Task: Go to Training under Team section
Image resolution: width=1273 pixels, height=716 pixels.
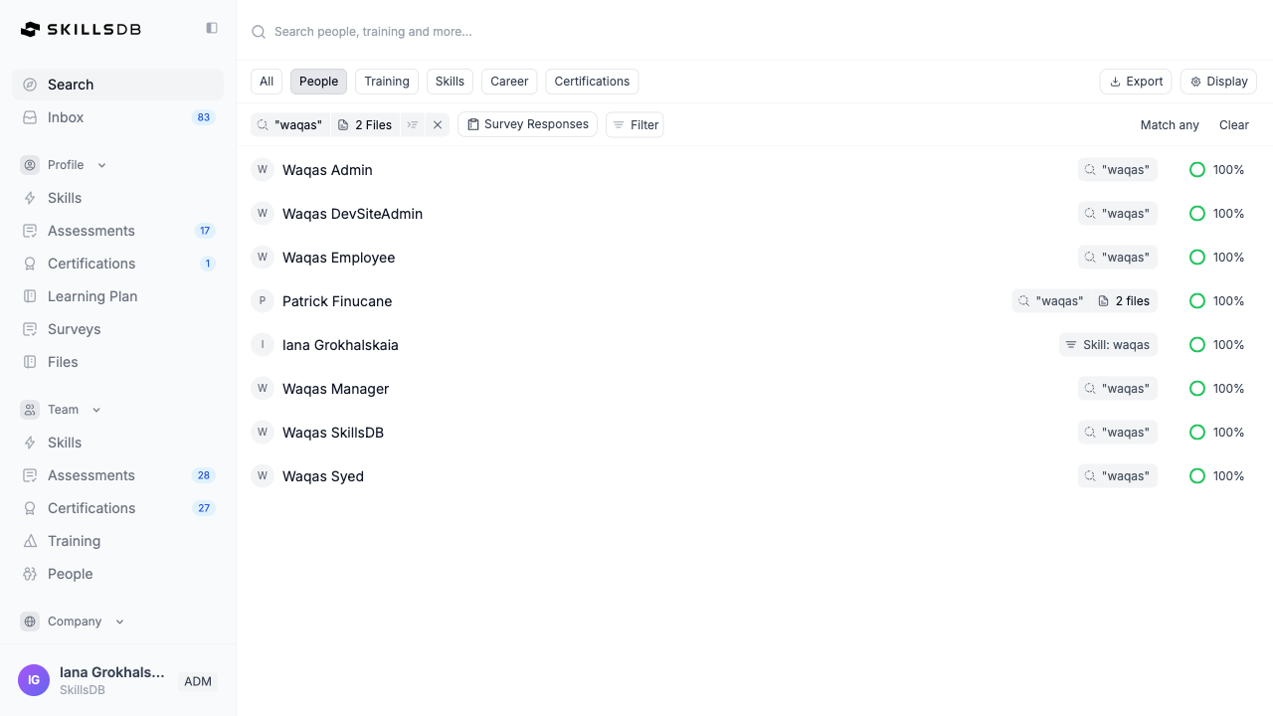Action: [74, 541]
